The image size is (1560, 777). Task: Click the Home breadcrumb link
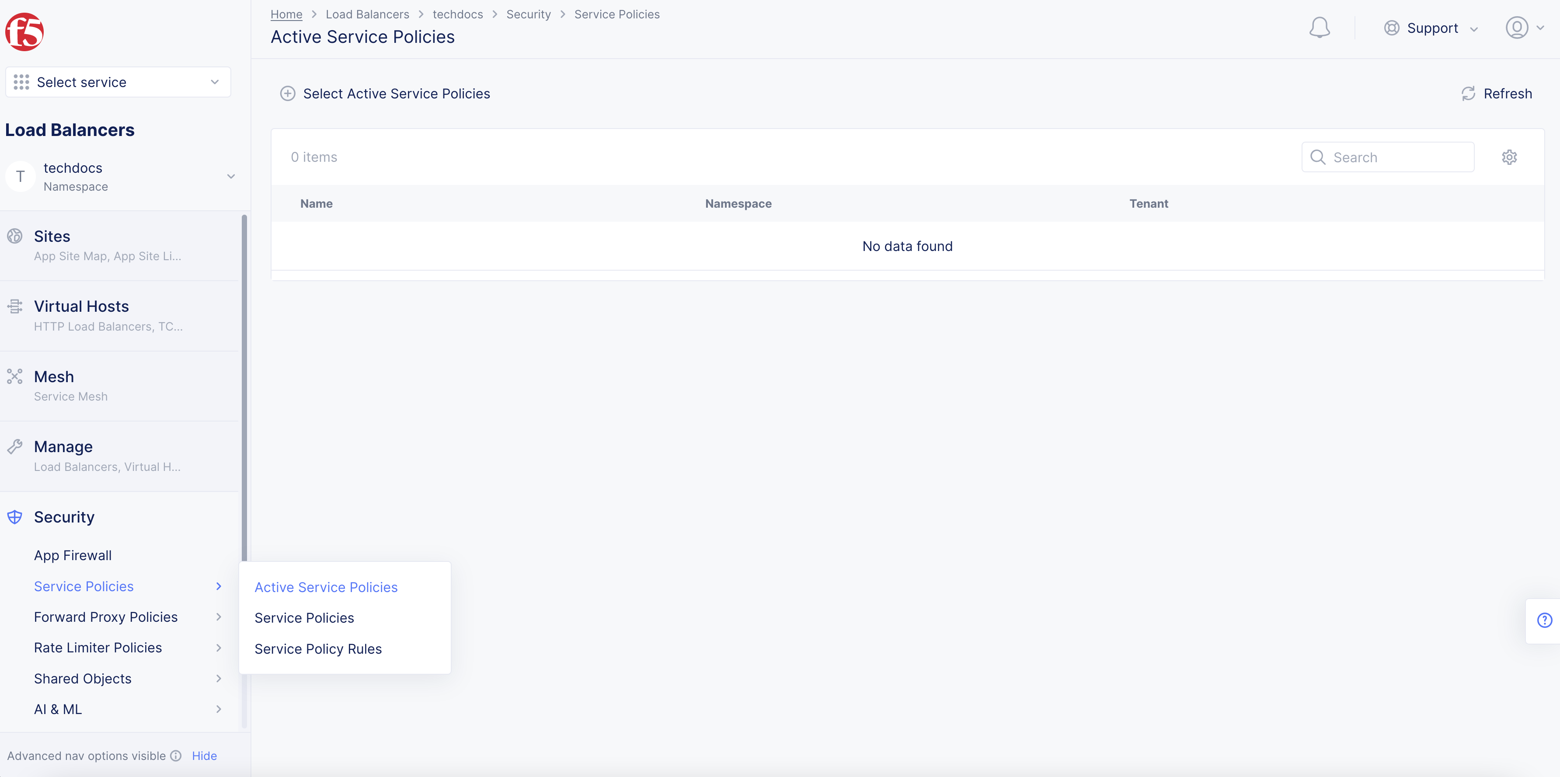286,14
